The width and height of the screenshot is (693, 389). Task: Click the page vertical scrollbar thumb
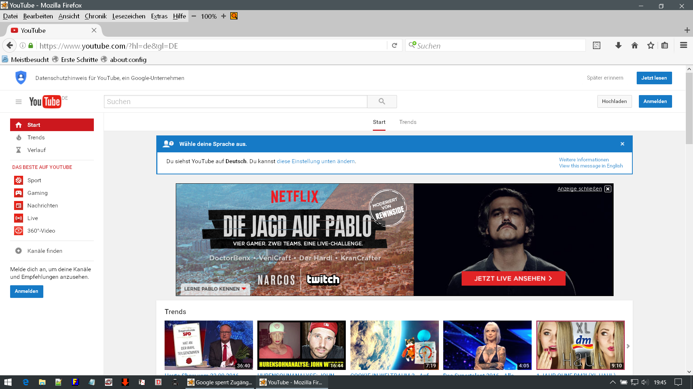(689, 108)
